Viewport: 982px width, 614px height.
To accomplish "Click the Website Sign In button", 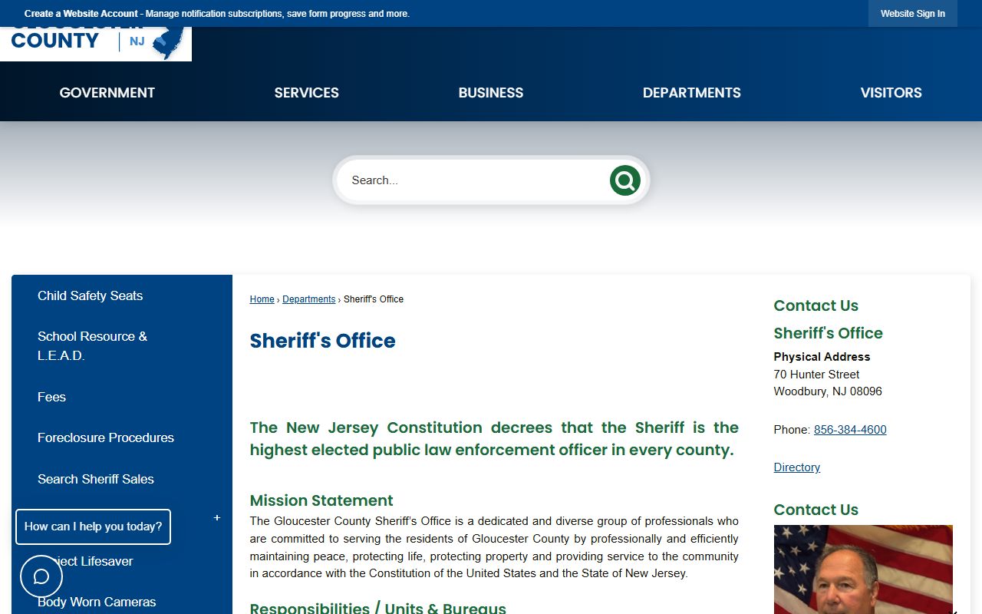I will click(913, 14).
